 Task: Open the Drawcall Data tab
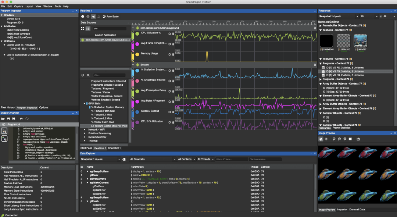[357, 210]
